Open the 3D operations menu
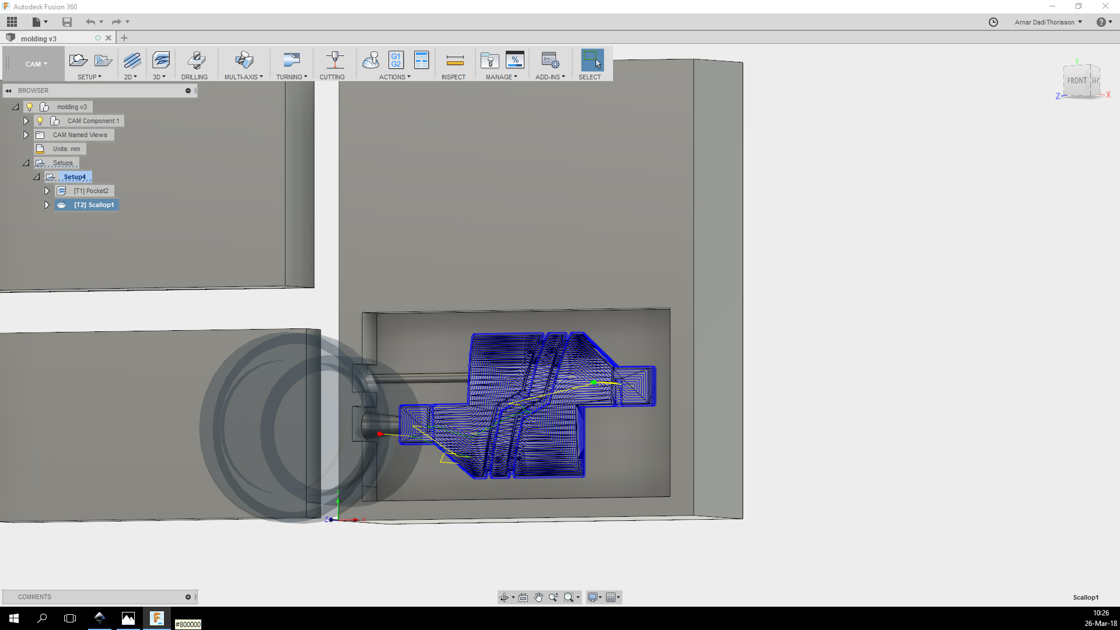Image resolution: width=1120 pixels, height=630 pixels. click(x=159, y=77)
